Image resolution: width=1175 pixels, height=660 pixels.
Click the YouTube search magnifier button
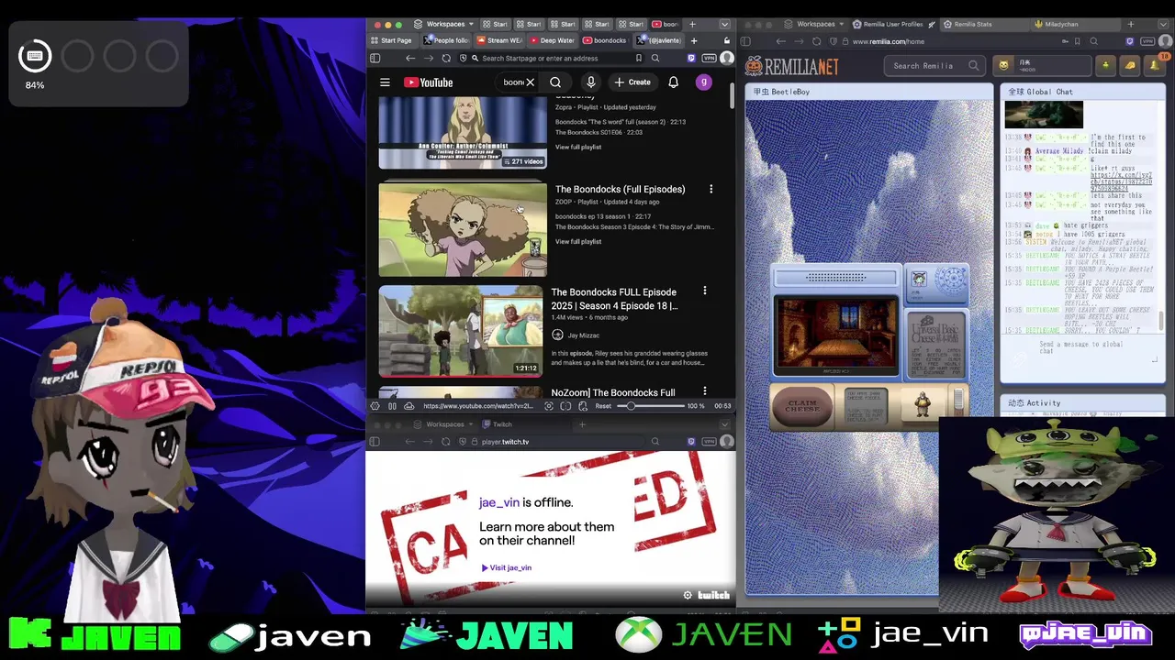point(555,82)
